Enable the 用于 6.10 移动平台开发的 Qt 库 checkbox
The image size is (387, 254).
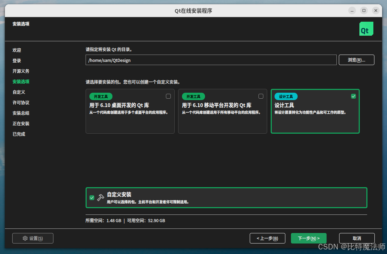(261, 96)
